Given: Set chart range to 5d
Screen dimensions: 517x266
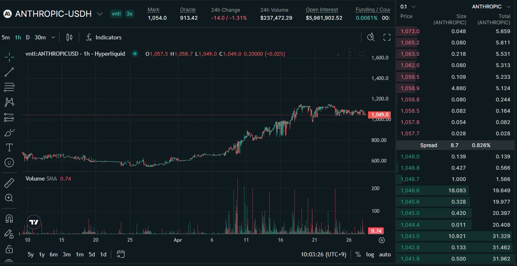Looking at the screenshot, I should [92, 254].
